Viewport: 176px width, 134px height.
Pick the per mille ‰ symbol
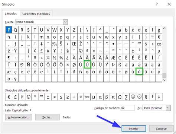[x=55, y=44]
